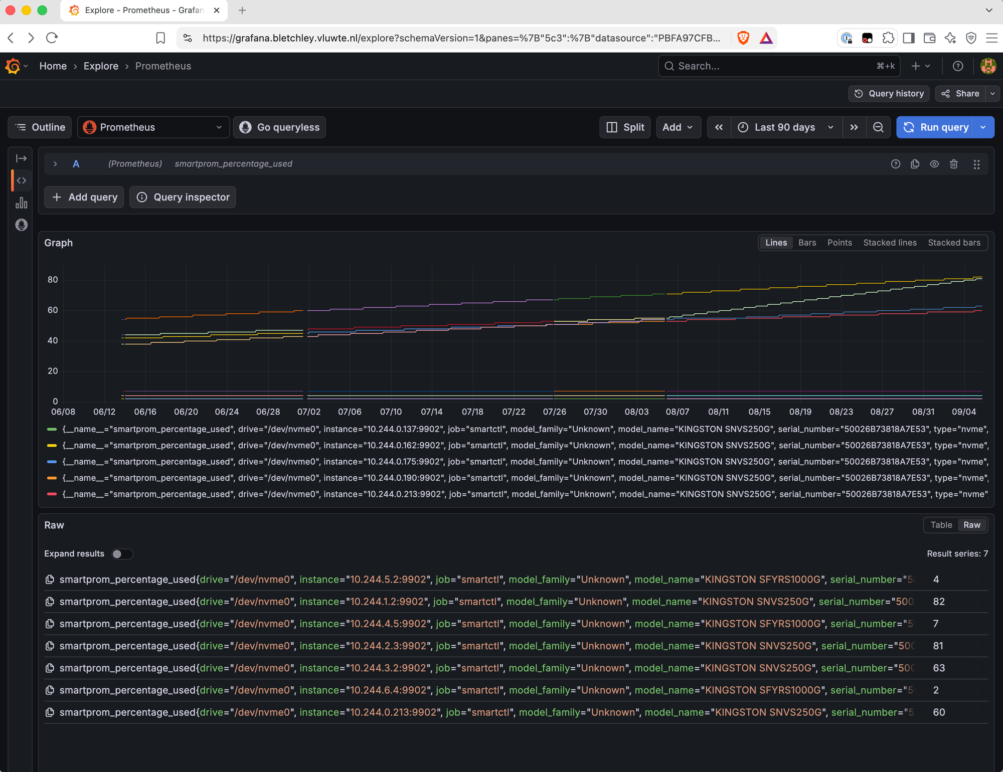This screenshot has width=1003, height=772.
Task: Click yellow legend swatch for 10.244.0.162:9902
Action: tap(52, 446)
